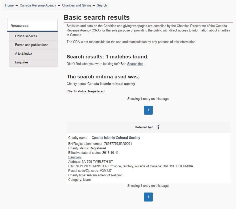Open the Search tips link

(135, 64)
